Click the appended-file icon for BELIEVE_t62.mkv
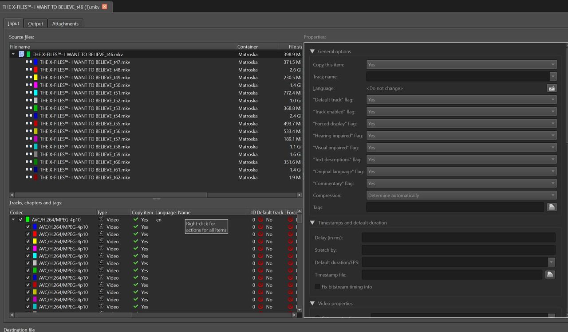568x332 pixels. coord(29,177)
